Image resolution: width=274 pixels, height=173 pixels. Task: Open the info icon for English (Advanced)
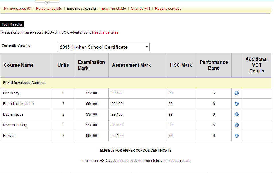pos(236,104)
